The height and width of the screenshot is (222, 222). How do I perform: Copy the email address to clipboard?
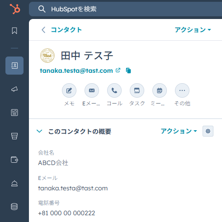[128, 71]
